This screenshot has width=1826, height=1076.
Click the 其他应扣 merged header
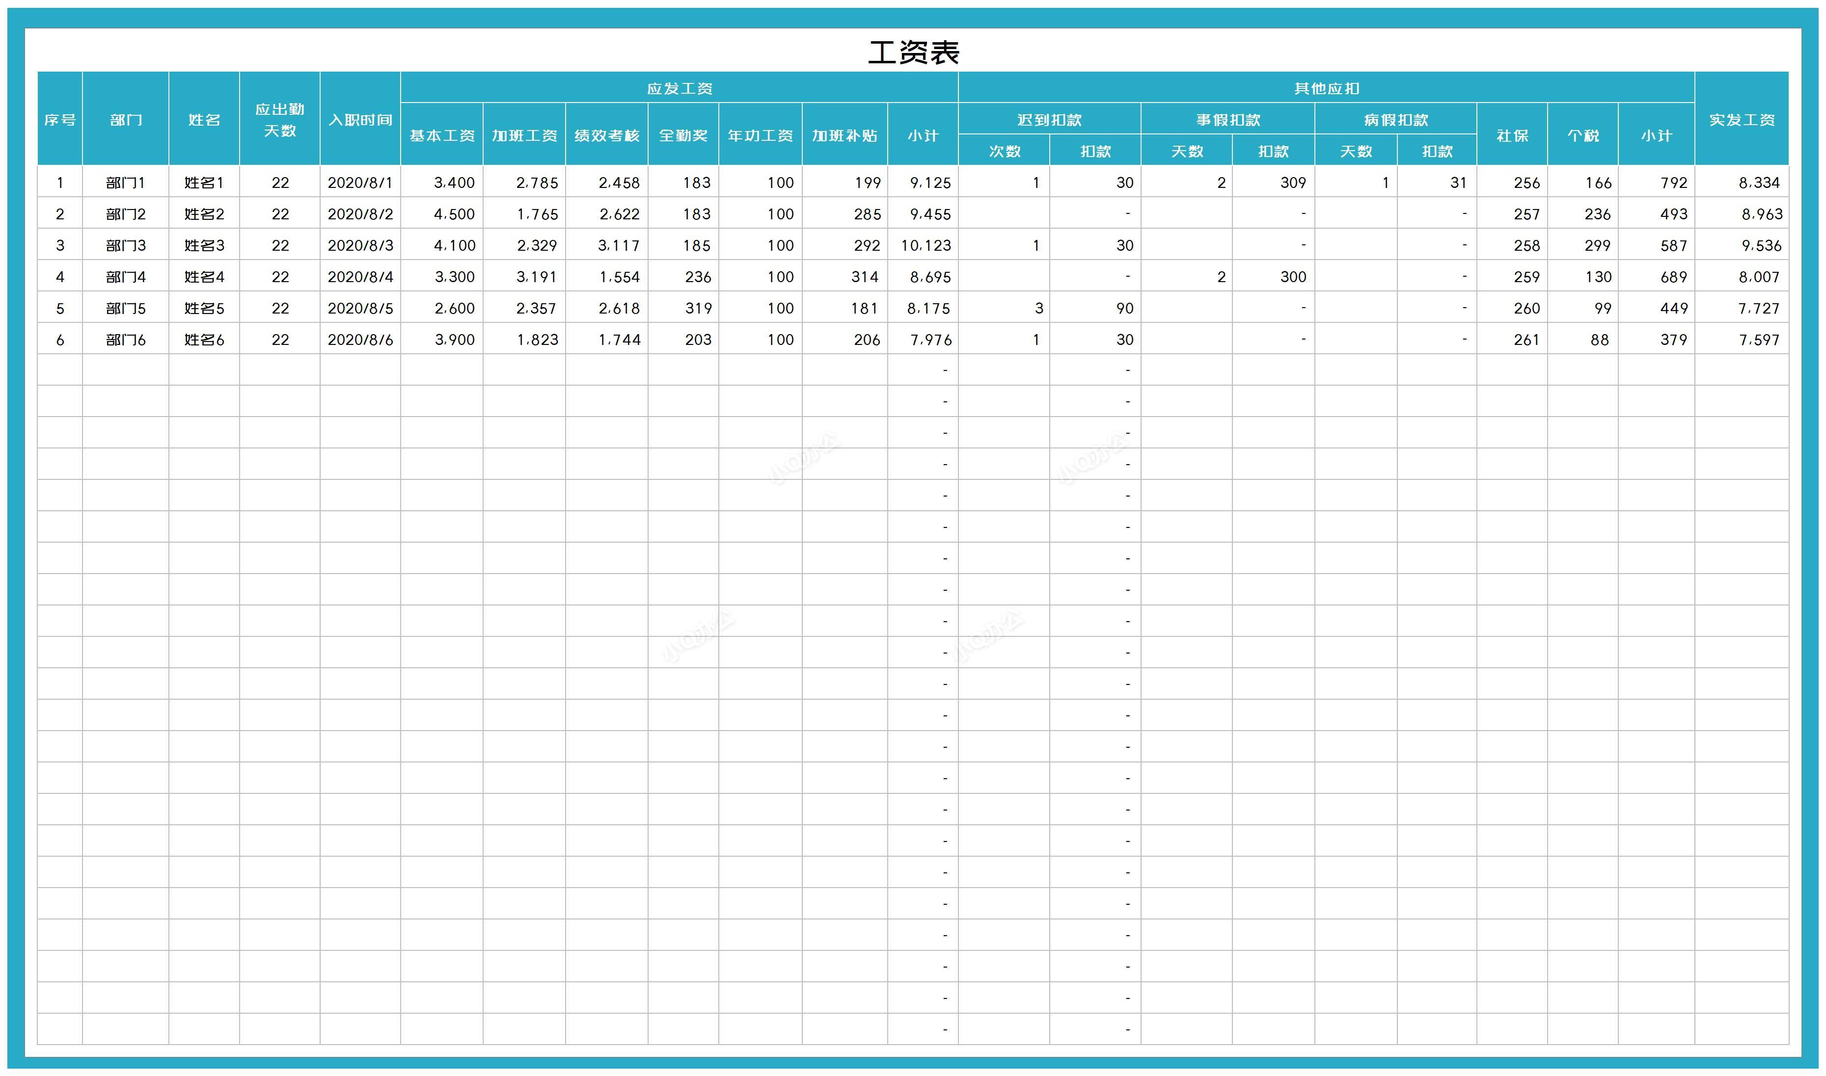(x=1326, y=88)
